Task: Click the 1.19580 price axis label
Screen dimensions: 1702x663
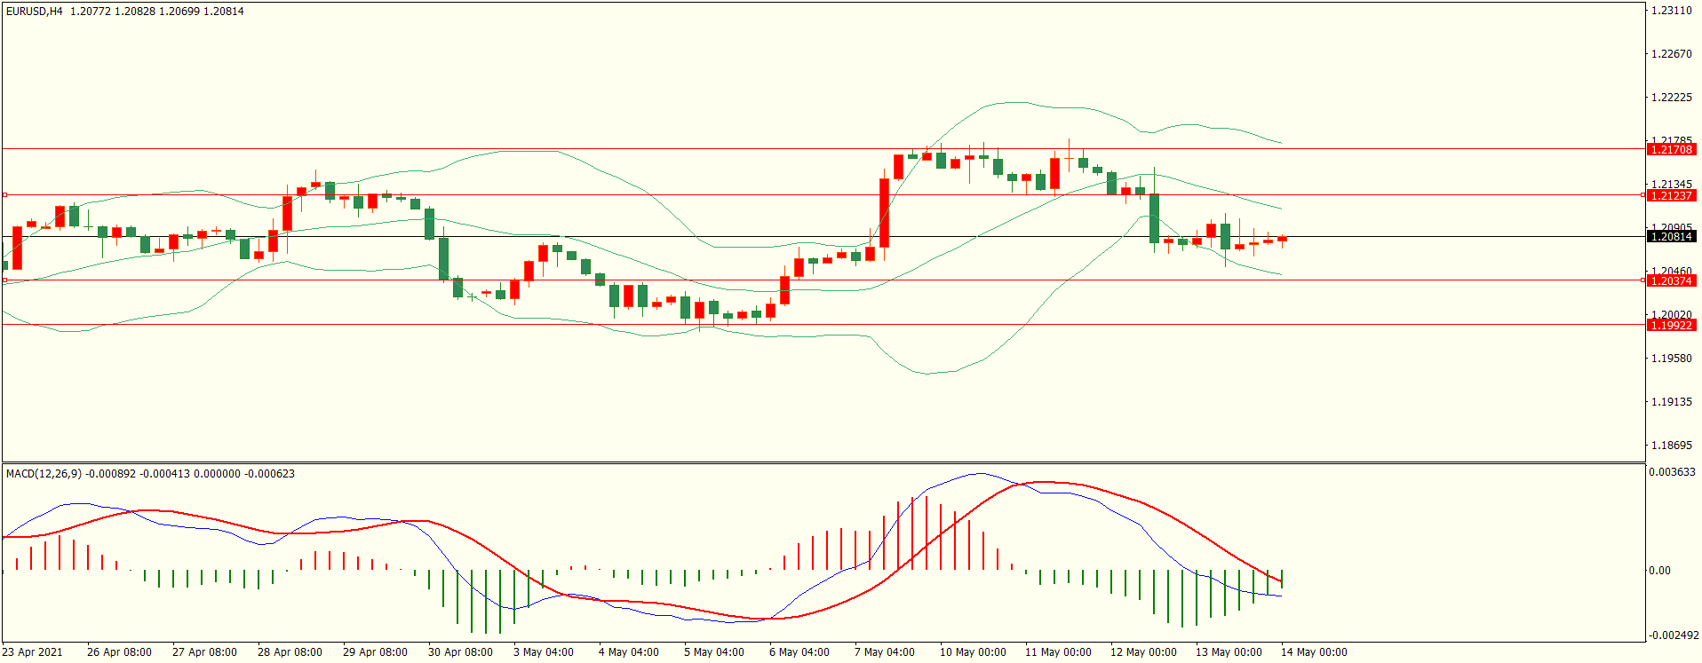Action: 1671,359
